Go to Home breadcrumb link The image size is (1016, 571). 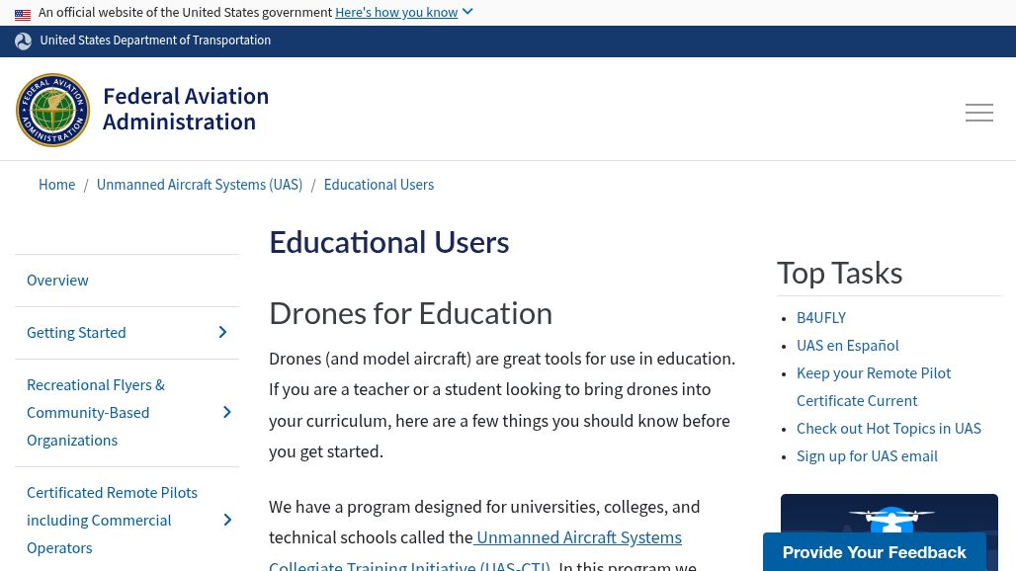[56, 185]
